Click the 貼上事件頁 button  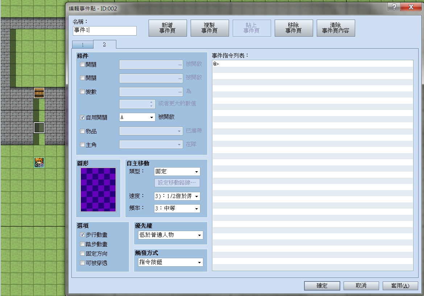252,28
